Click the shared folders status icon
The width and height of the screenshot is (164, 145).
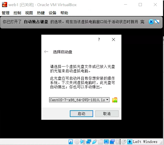100,142
